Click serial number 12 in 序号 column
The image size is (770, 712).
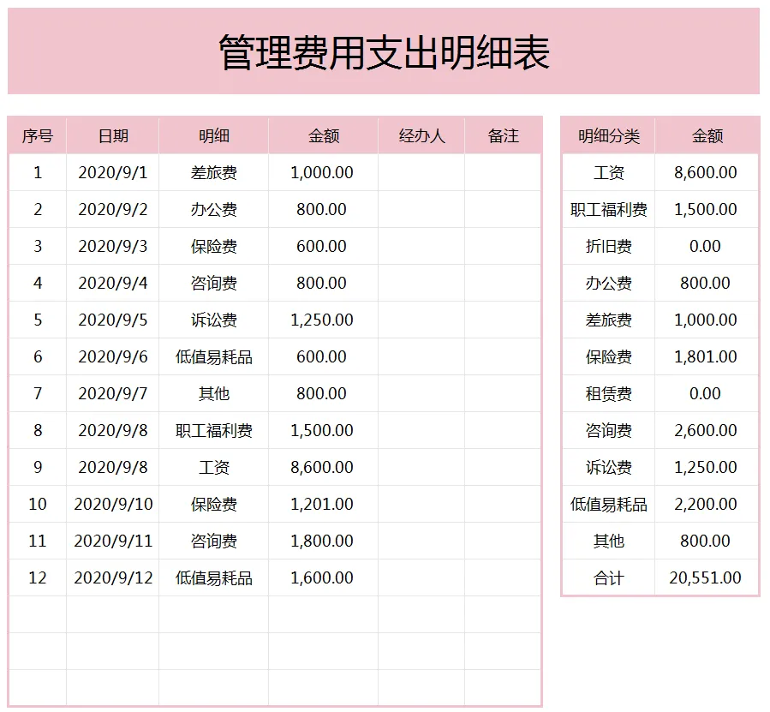tap(38, 577)
